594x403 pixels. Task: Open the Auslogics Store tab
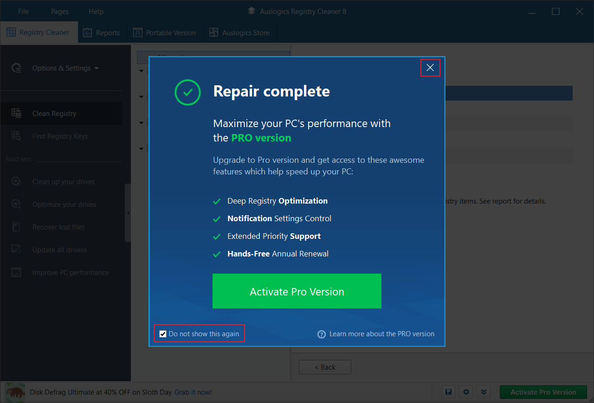point(239,32)
